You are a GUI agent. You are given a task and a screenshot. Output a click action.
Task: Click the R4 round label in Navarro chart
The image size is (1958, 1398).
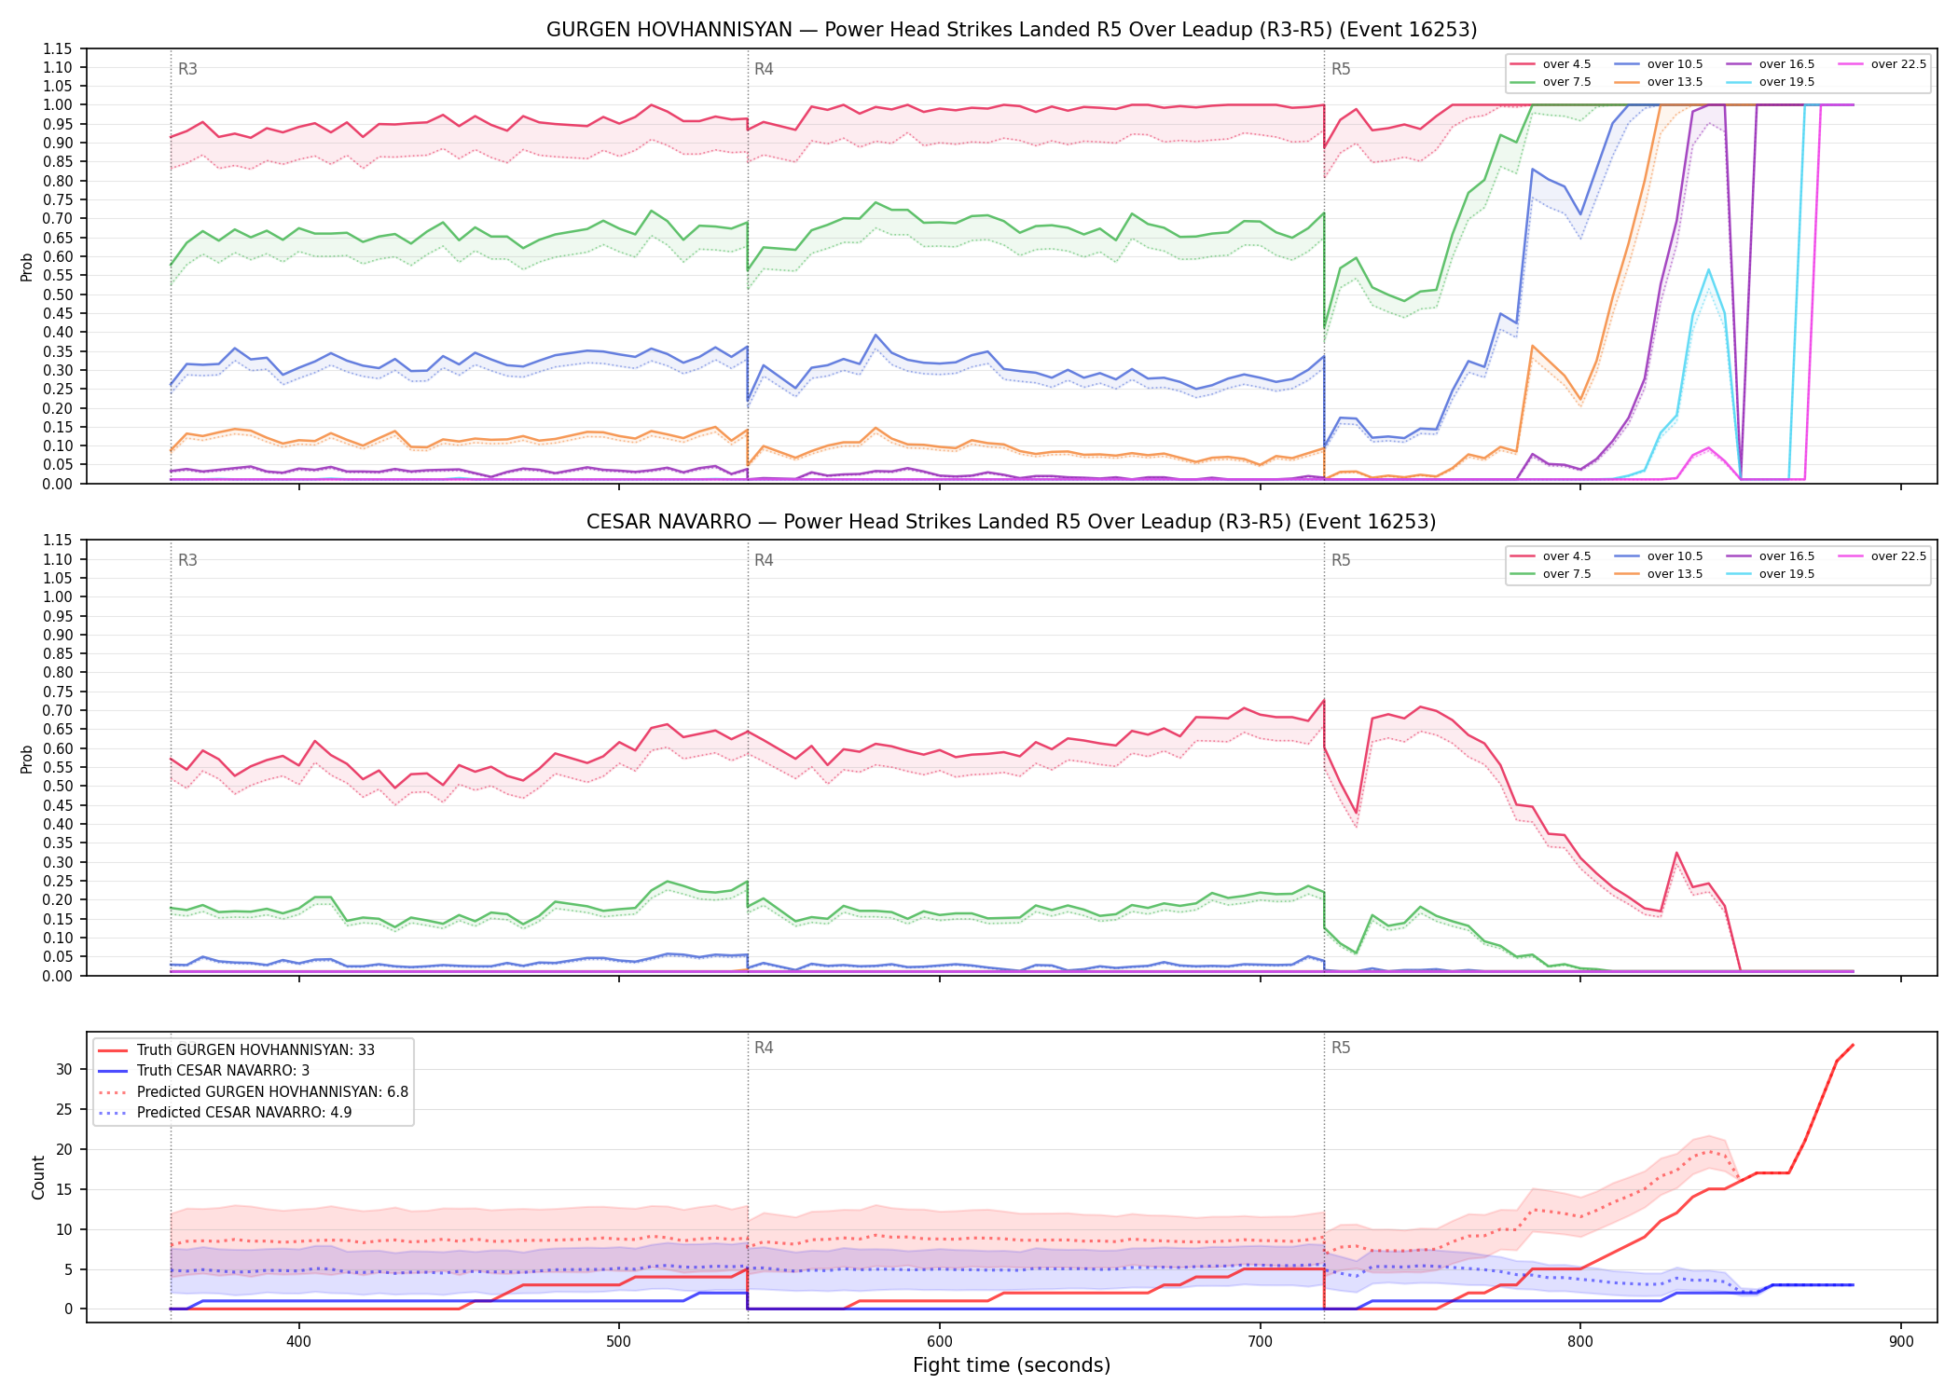coord(764,560)
